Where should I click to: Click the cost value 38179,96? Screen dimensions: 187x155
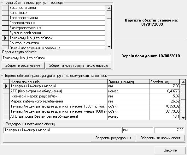(172, 111)
